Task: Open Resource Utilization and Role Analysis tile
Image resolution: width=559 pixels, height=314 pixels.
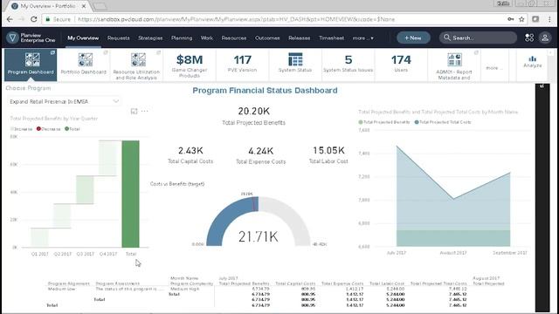Action: 136,65
